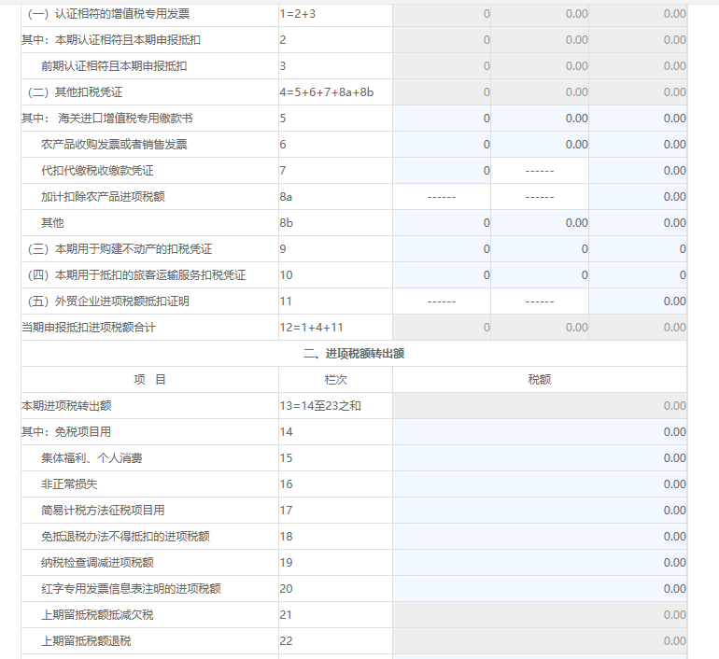This screenshot has height=659, width=719.
Task: Select the 加计扣除农产品进项税额 tax field
Action: coord(638,197)
